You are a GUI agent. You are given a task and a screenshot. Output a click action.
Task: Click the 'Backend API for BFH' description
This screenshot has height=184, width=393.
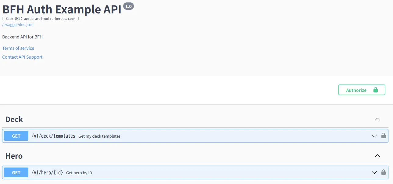[x=23, y=37]
